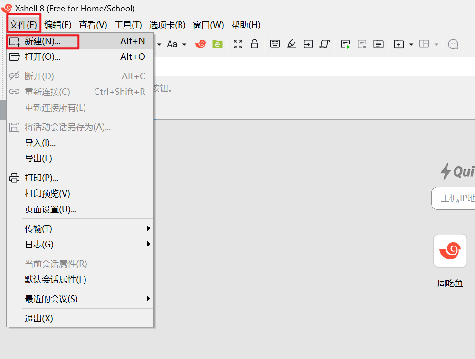Choose 退出(X) to quit Xshell
The width and height of the screenshot is (475, 359).
(x=80, y=319)
